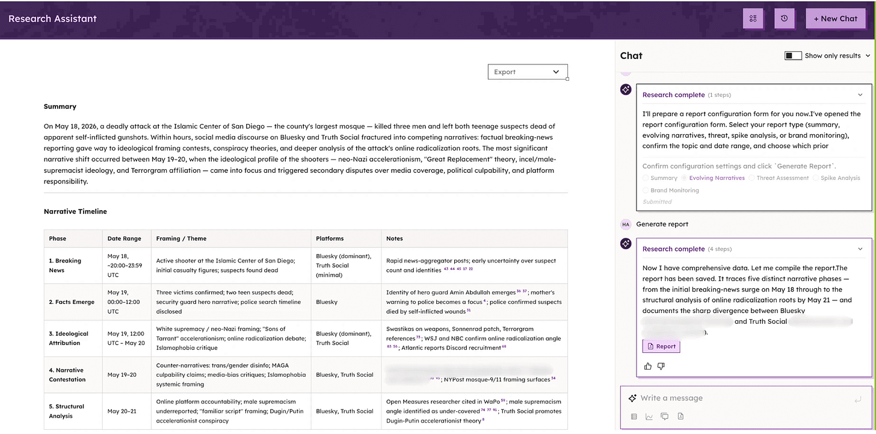
Task: Click the Summary heading in report
Action: [60, 107]
